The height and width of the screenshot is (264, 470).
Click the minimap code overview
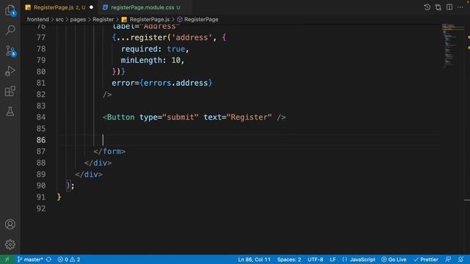(452, 45)
